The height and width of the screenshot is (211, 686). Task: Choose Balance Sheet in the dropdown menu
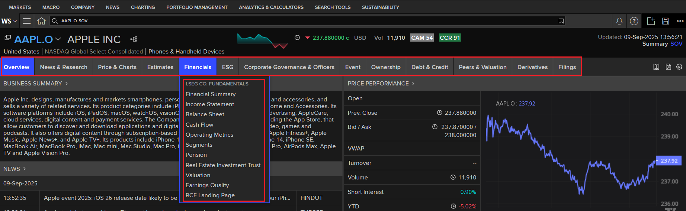coord(205,114)
